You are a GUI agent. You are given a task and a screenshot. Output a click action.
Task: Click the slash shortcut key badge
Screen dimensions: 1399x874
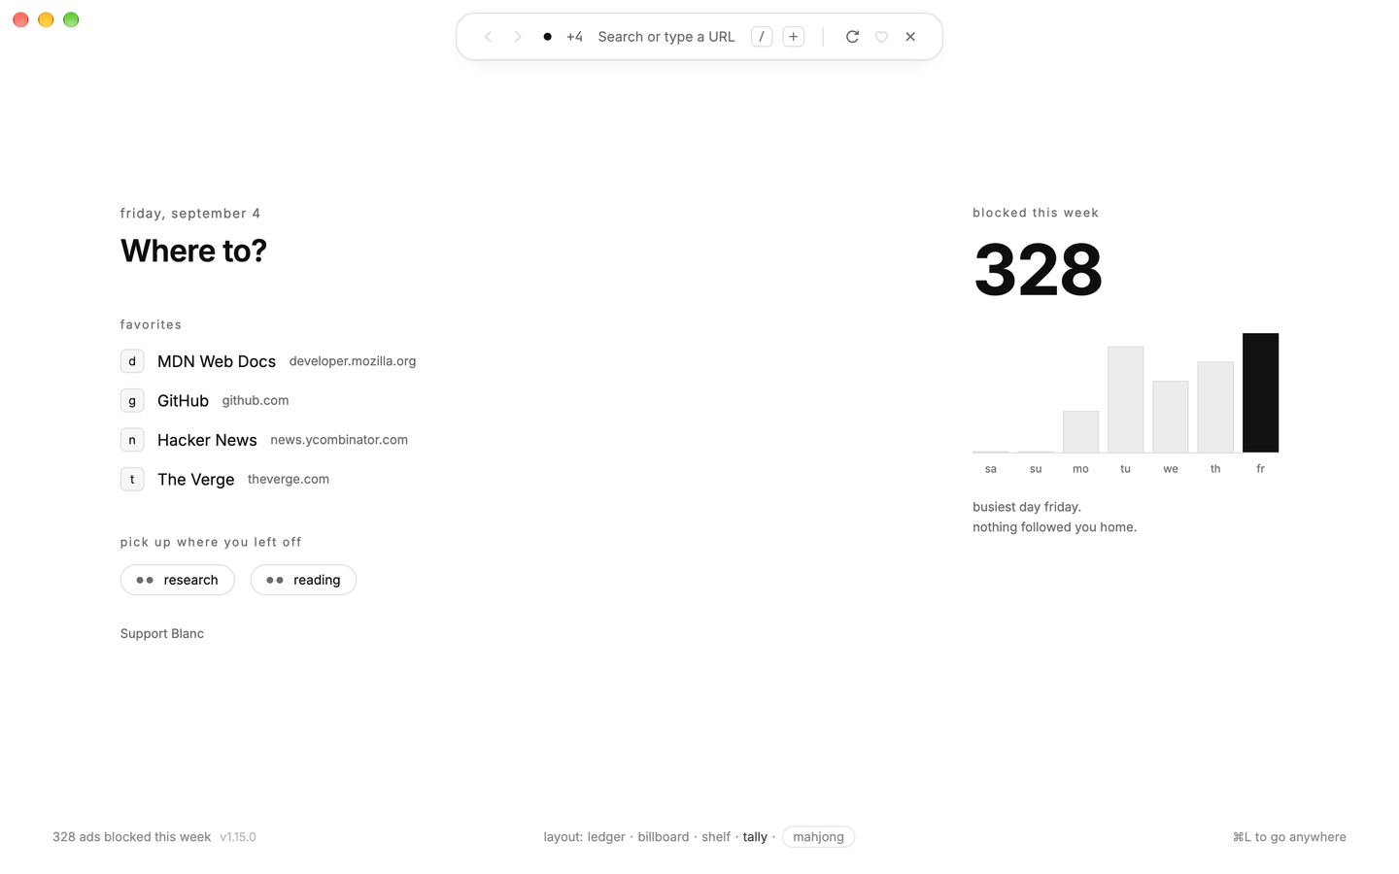tap(762, 37)
